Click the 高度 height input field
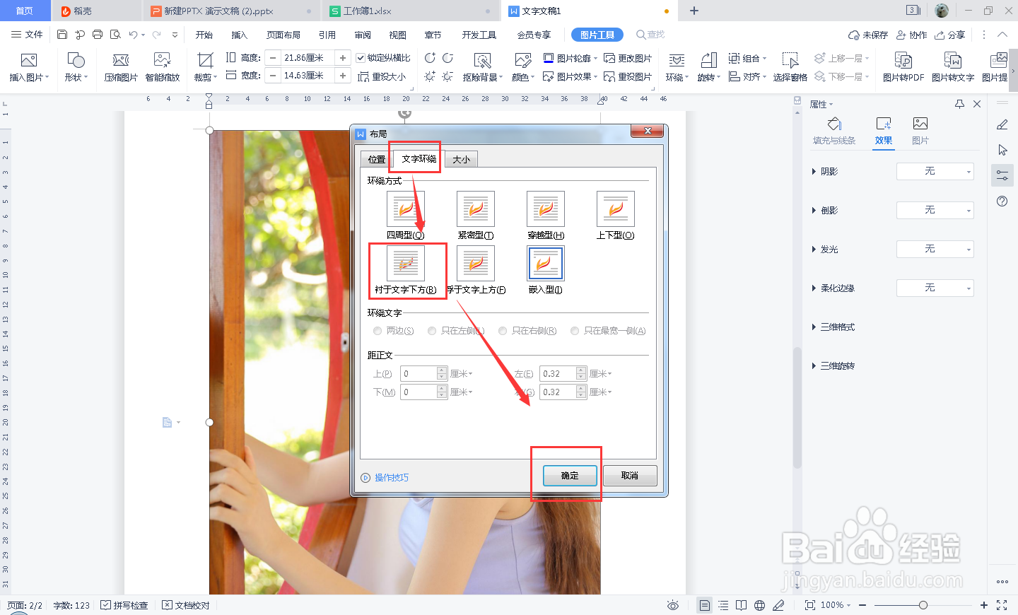The image size is (1018, 615). (308, 58)
